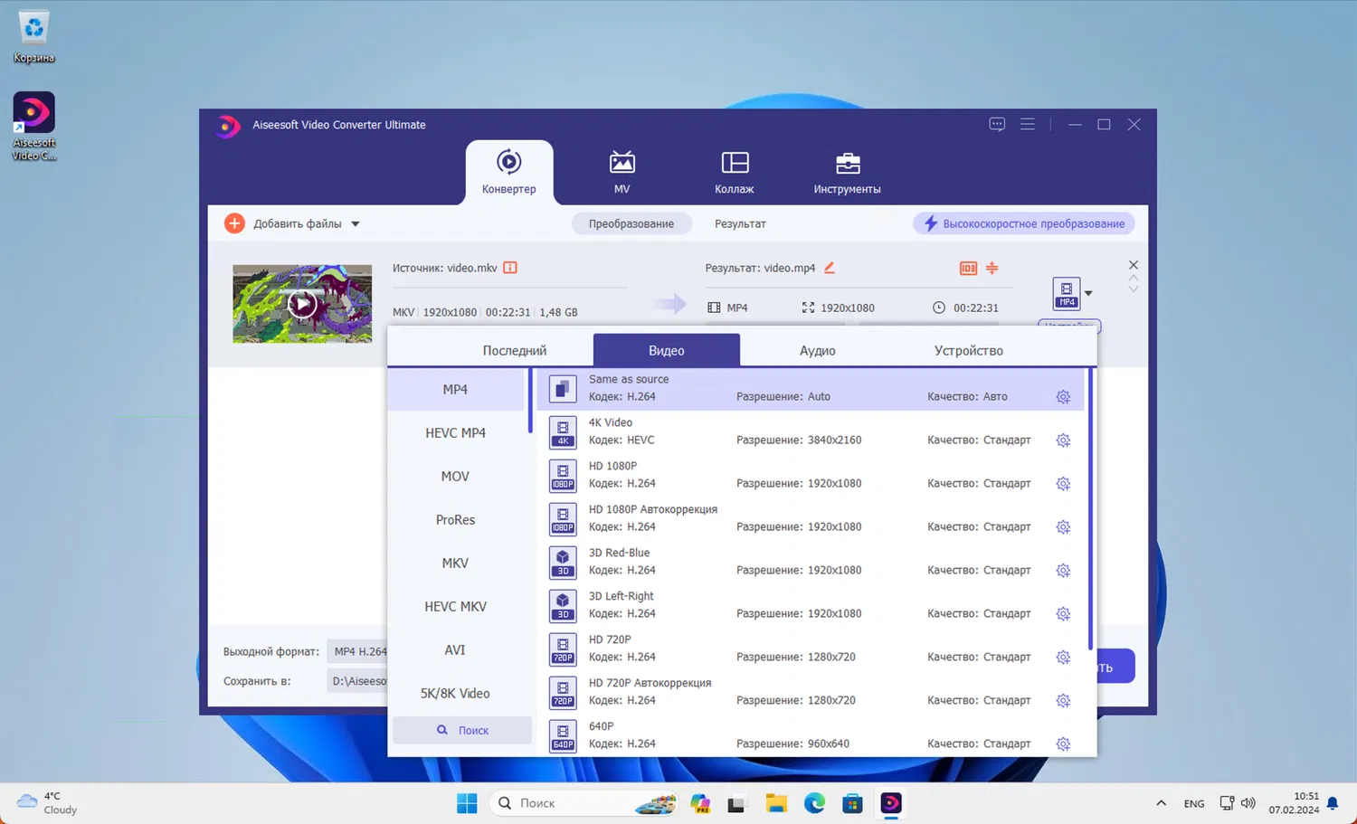The image size is (1357, 824).
Task: Click the source info icon beside video.mkv
Action: (510, 268)
